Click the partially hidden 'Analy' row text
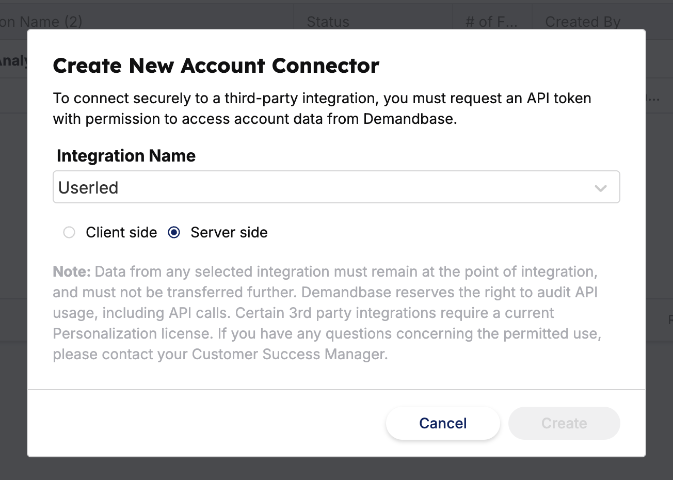The height and width of the screenshot is (480, 673). coord(13,61)
